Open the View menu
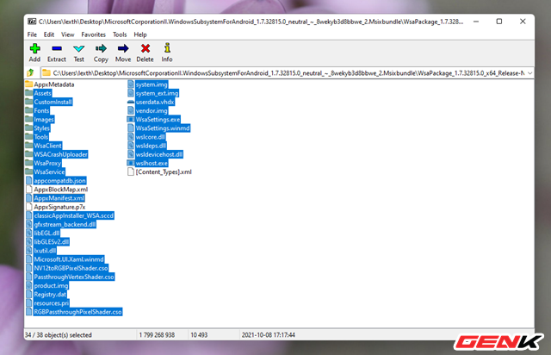The height and width of the screenshot is (355, 551). [68, 34]
